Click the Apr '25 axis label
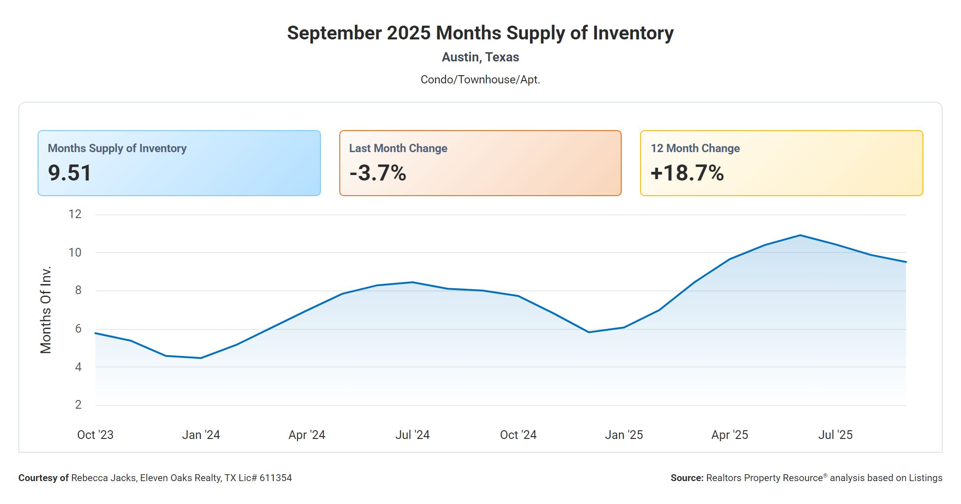Viewport: 961px width, 504px height. 729,435
